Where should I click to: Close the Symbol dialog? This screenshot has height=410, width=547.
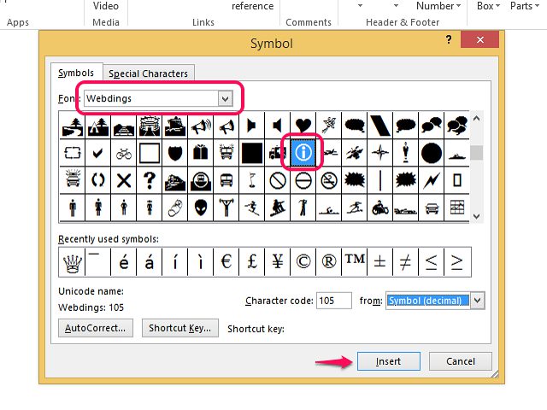pyautogui.click(x=480, y=39)
